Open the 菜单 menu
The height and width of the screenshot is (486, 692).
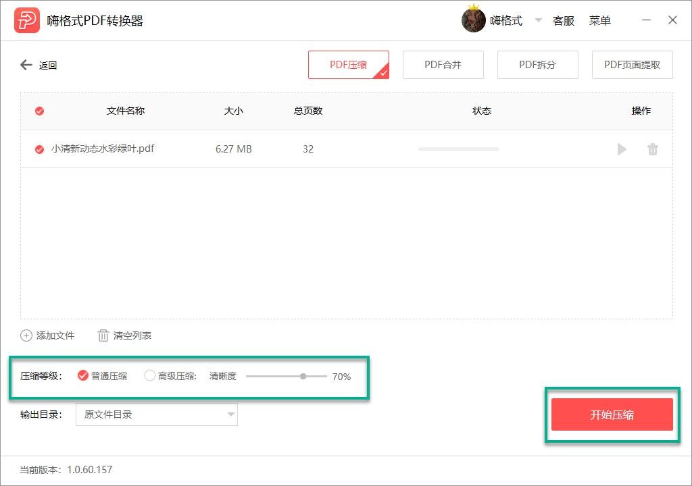coord(600,21)
